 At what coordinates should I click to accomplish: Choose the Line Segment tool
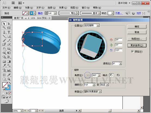coord(4,36)
